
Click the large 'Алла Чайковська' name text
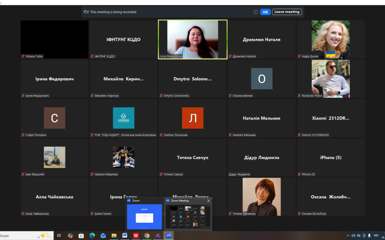(x=54, y=197)
